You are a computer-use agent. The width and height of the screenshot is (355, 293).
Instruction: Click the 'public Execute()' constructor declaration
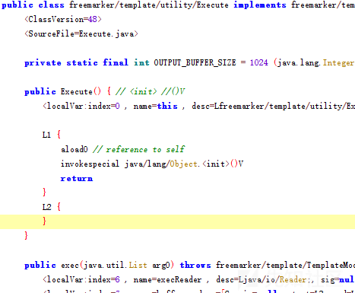pyautogui.click(x=62, y=91)
